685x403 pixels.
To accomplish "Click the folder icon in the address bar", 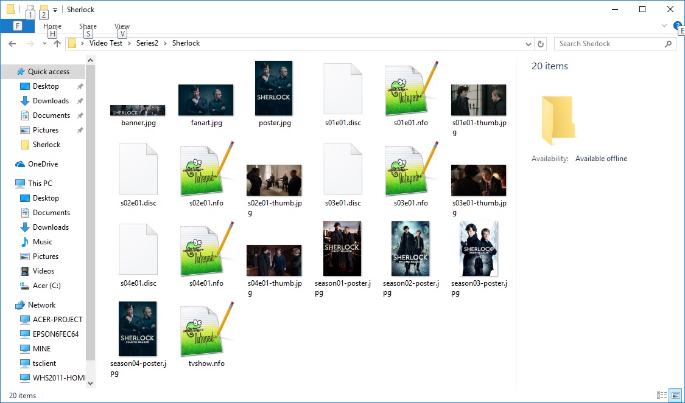I will [x=72, y=43].
